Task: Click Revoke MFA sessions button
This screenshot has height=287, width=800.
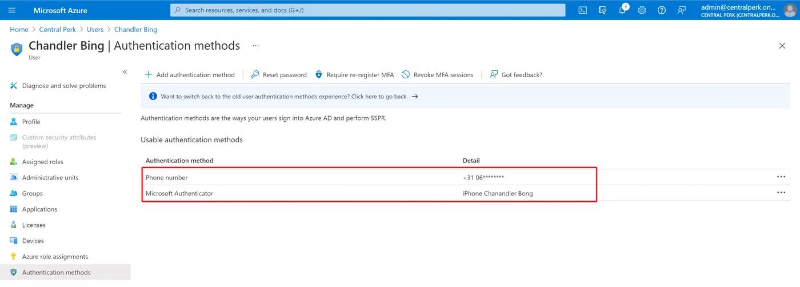Action: [x=438, y=74]
